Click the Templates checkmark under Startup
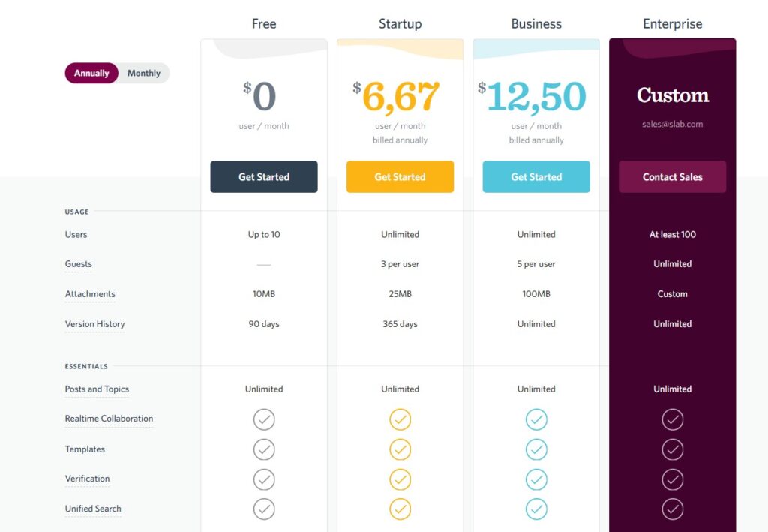This screenshot has height=532, width=768. (x=400, y=449)
